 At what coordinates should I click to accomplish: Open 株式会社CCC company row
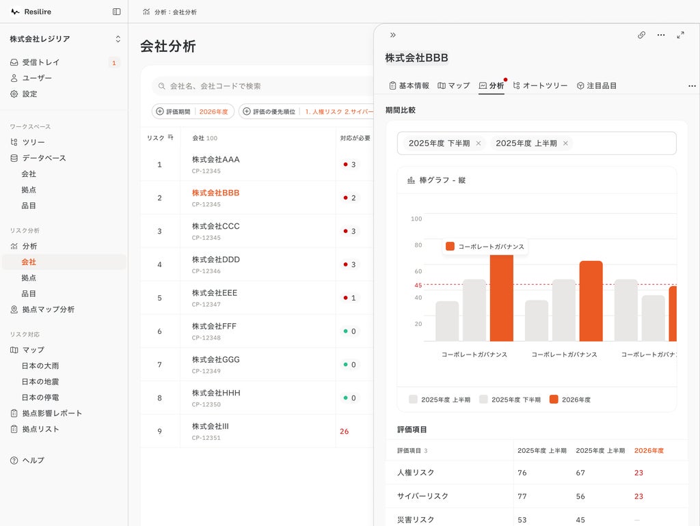coord(257,231)
